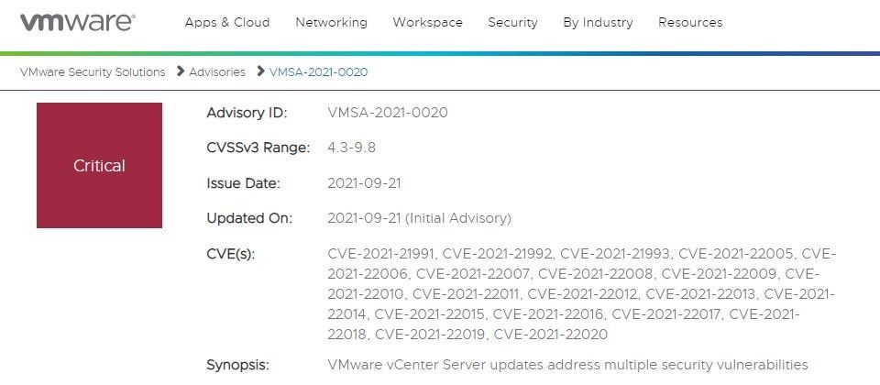This screenshot has width=880, height=385.
Task: Go to VMware Security Solutions breadcrumb
Action: [x=93, y=71]
